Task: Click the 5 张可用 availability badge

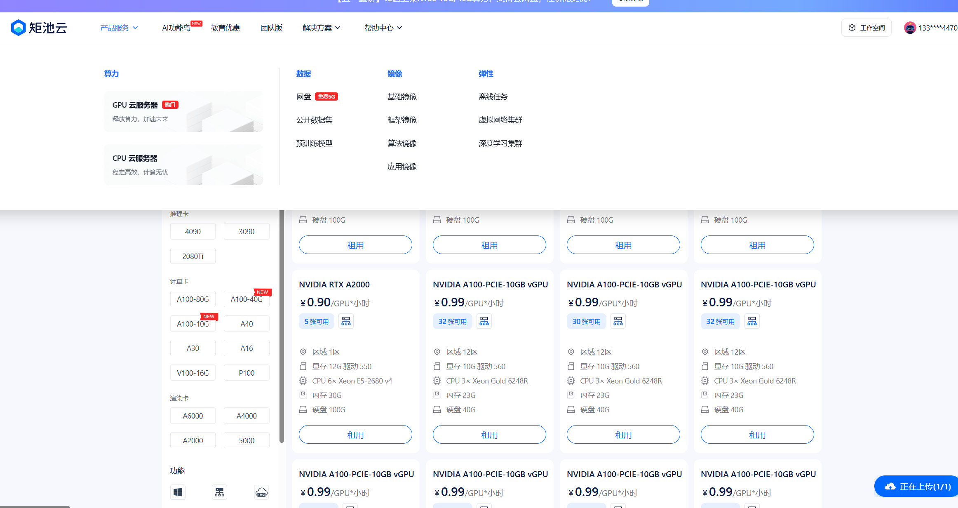Action: coord(317,321)
